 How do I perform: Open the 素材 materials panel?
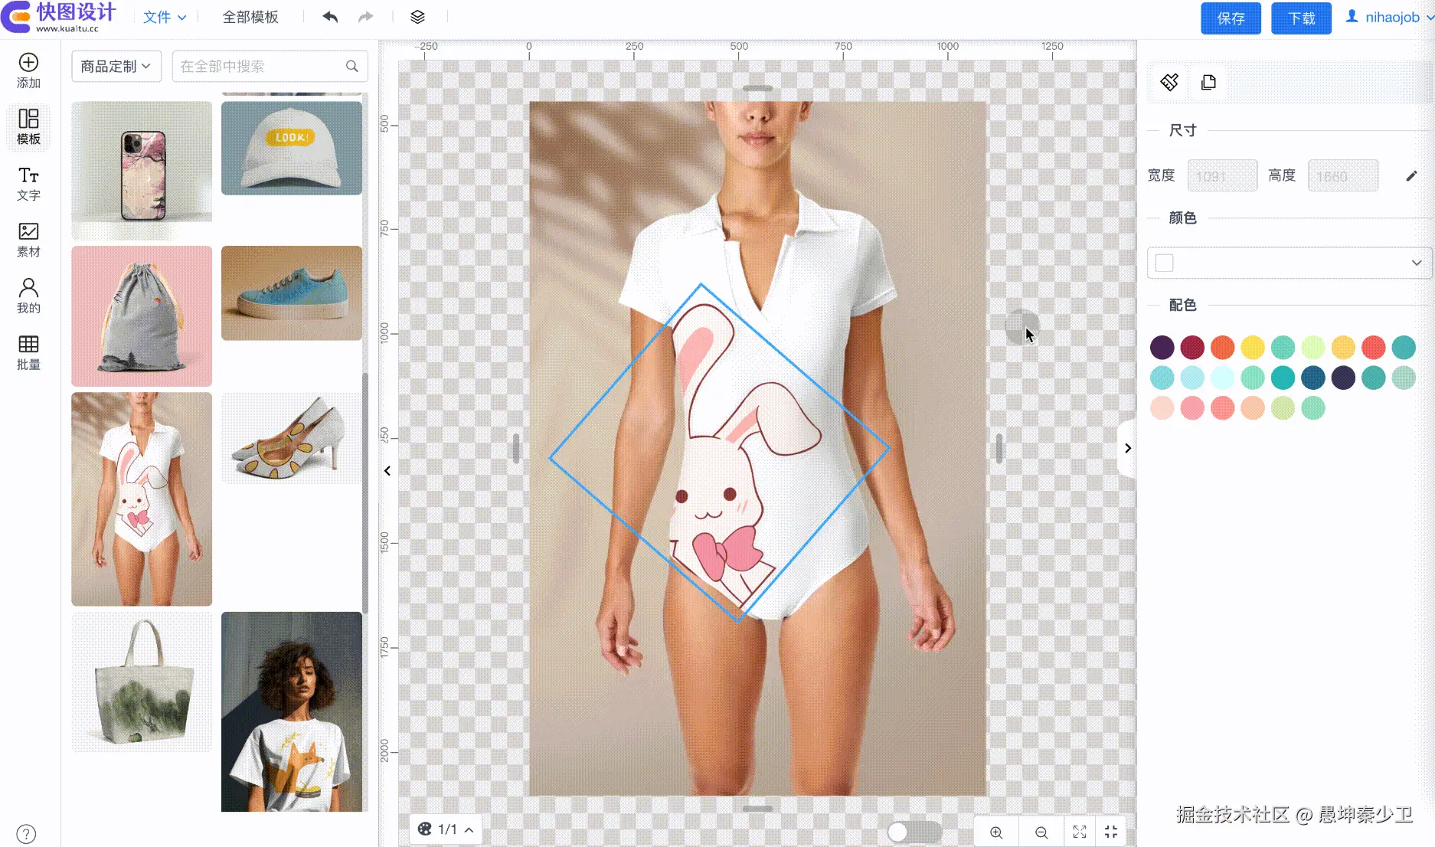click(x=28, y=240)
